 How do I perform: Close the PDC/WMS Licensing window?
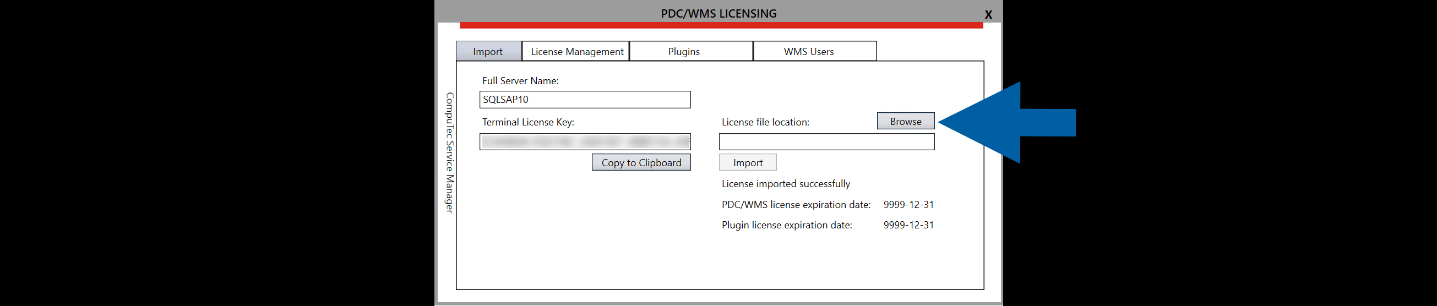click(988, 14)
